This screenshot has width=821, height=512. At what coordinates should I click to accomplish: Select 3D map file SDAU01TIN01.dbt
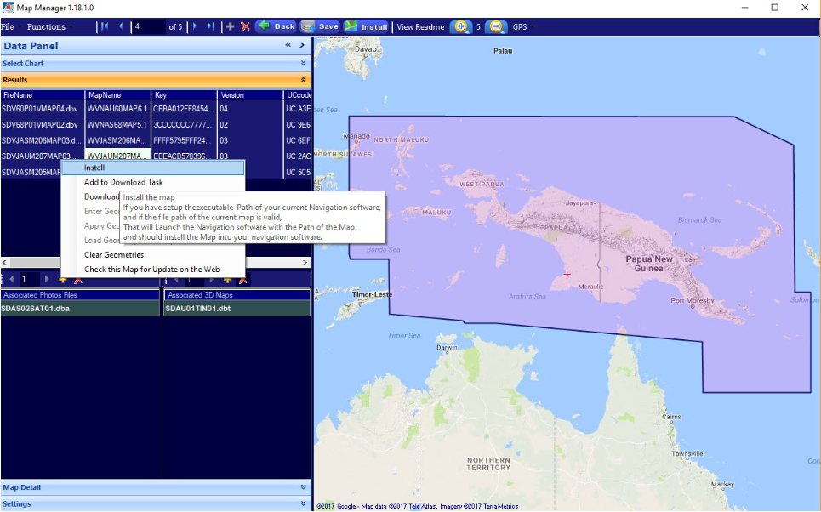[237, 309]
